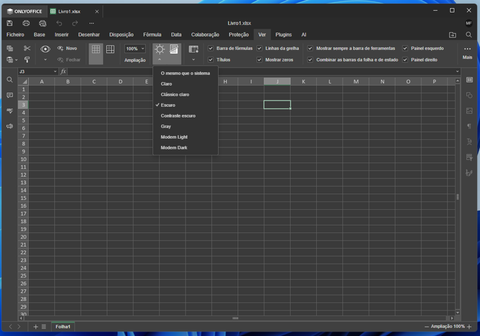Choose the Gray theme
The image size is (480, 336).
(x=186, y=126)
